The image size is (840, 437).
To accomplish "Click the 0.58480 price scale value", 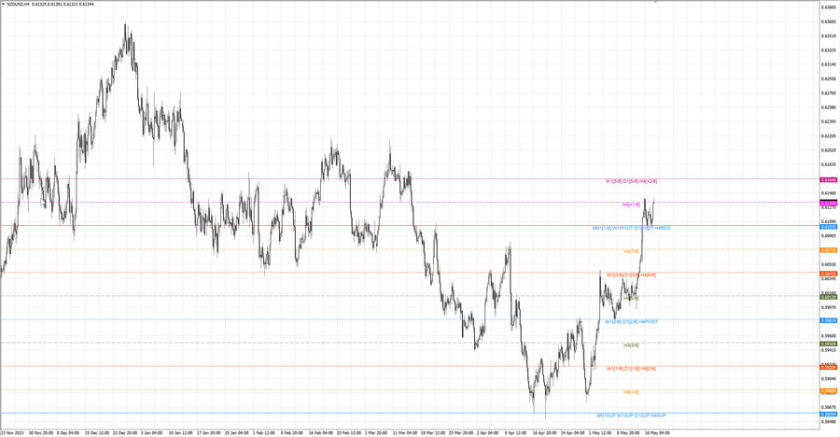I will tap(829, 421).
